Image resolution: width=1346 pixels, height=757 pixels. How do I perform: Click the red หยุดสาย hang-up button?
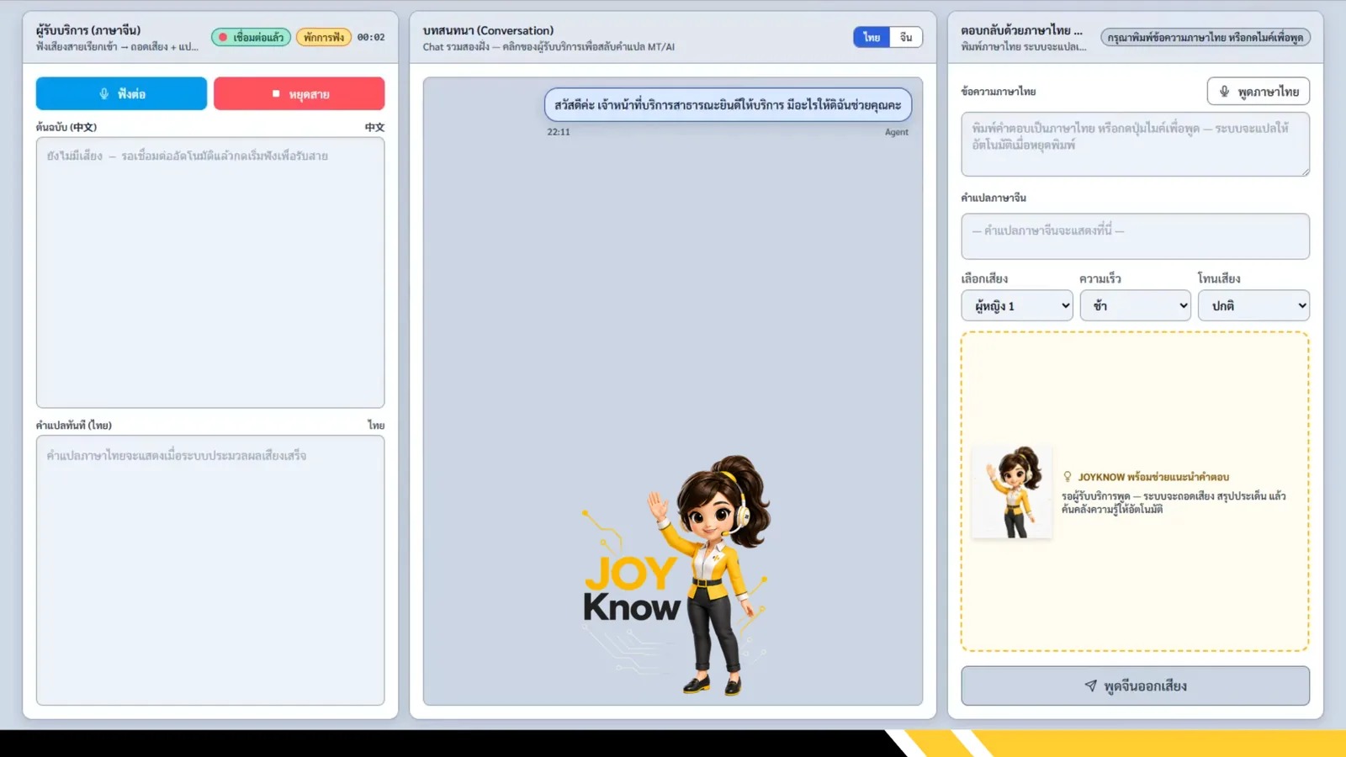pyautogui.click(x=299, y=93)
